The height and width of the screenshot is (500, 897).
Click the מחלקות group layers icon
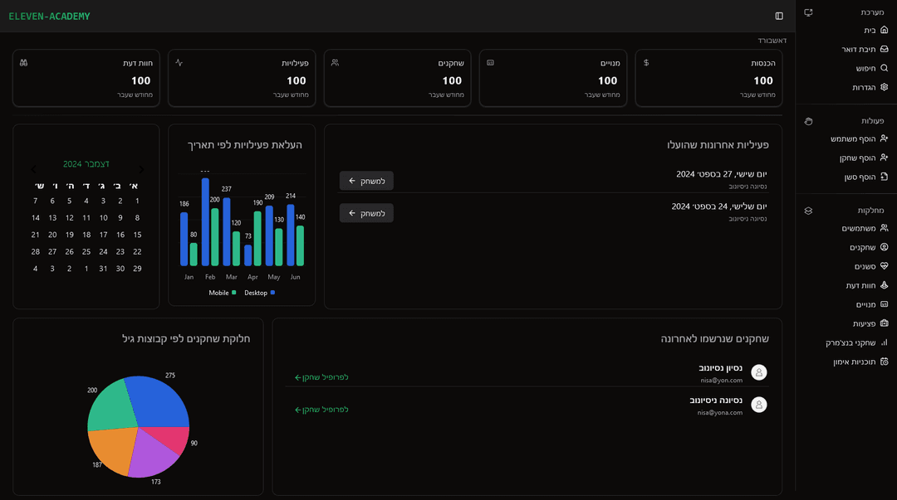[808, 211]
